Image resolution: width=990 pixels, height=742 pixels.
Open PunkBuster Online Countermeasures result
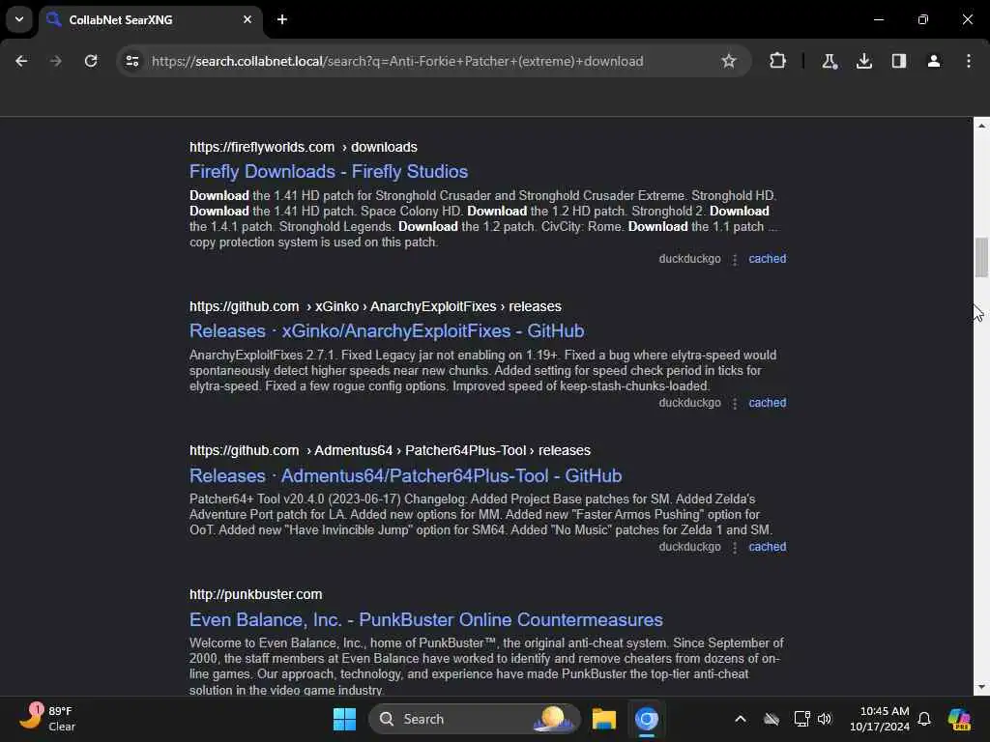[426, 619]
